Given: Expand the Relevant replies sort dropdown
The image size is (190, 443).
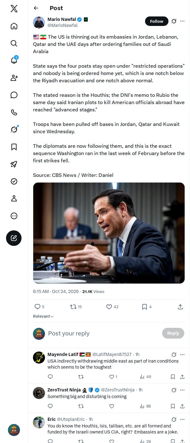Looking at the screenshot, I should (43, 316).
